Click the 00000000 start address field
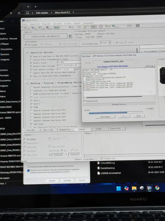Viewport: 165px width, 221px height. (58, 155)
